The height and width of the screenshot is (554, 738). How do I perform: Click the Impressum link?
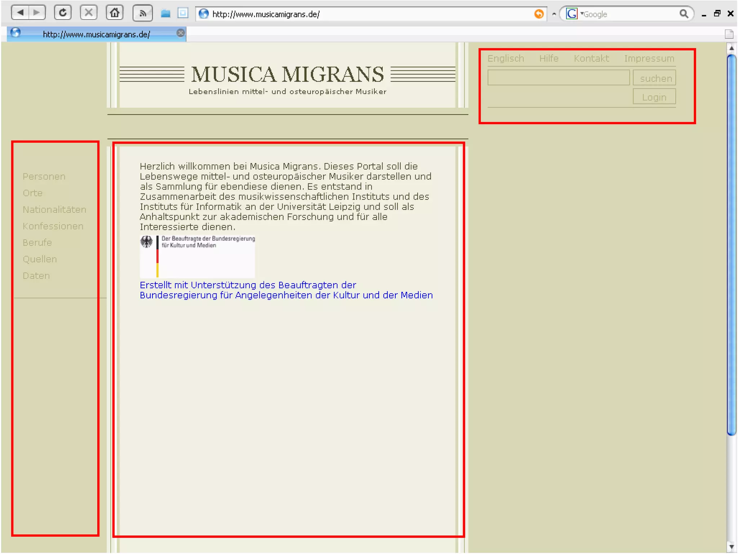[x=649, y=58]
